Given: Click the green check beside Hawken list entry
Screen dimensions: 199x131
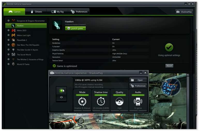Looking at the screenshot, I should [x=9, y=25].
